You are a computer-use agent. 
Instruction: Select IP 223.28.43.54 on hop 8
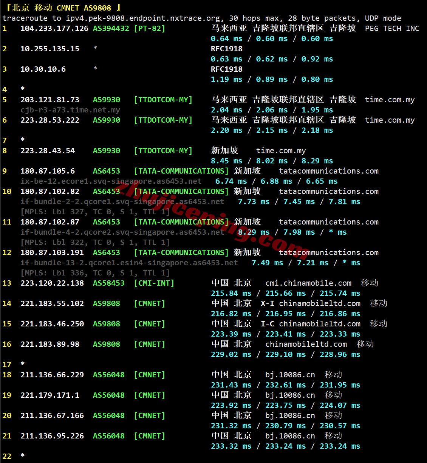(x=48, y=151)
